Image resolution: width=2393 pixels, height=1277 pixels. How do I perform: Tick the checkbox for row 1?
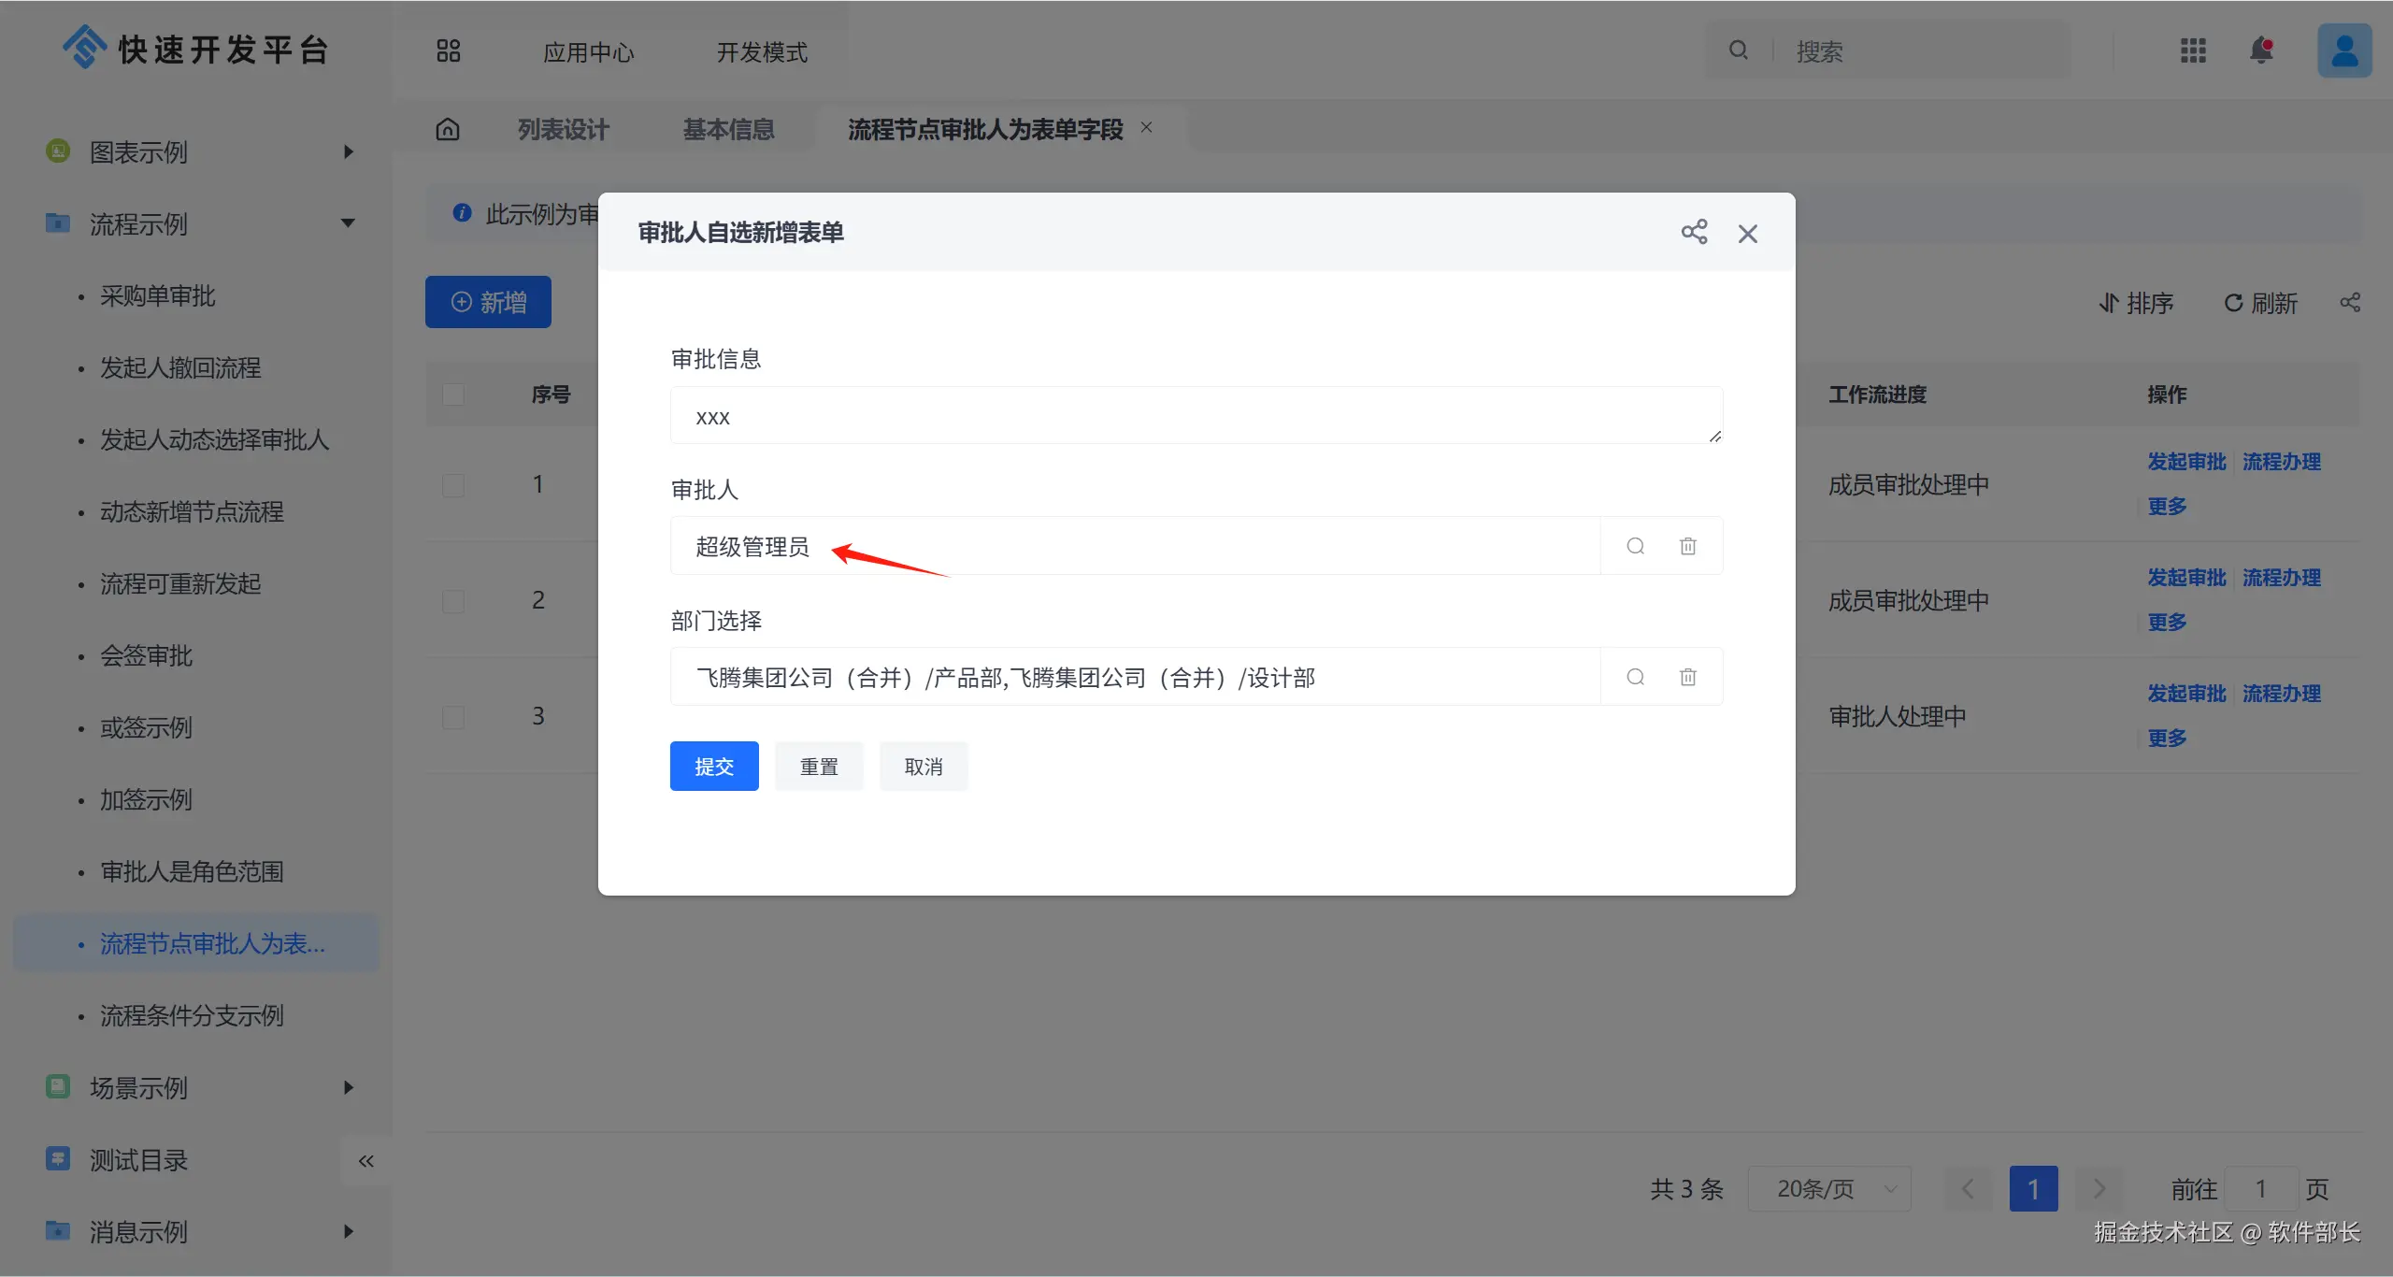point(453,485)
